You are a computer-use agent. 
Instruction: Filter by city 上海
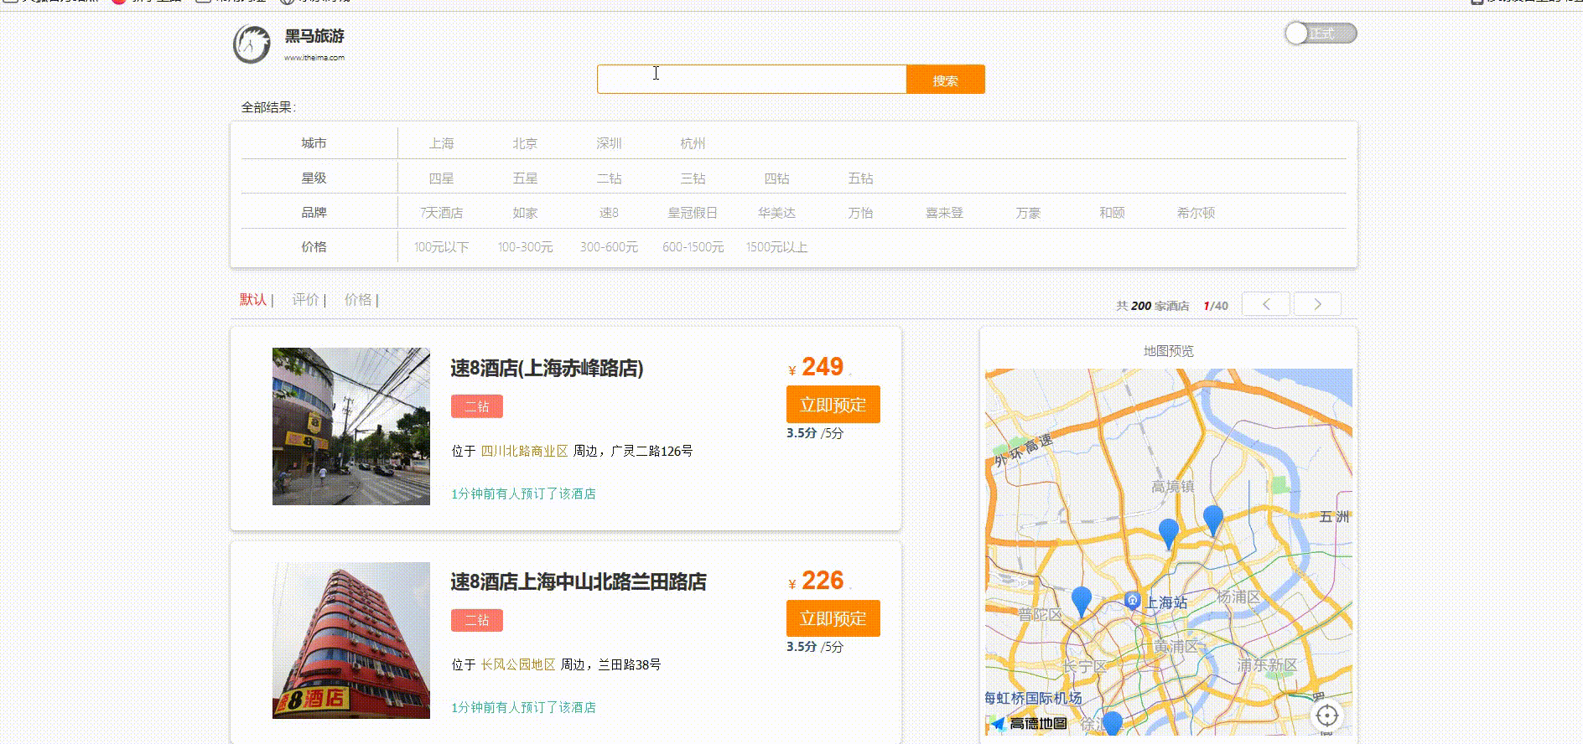442,143
